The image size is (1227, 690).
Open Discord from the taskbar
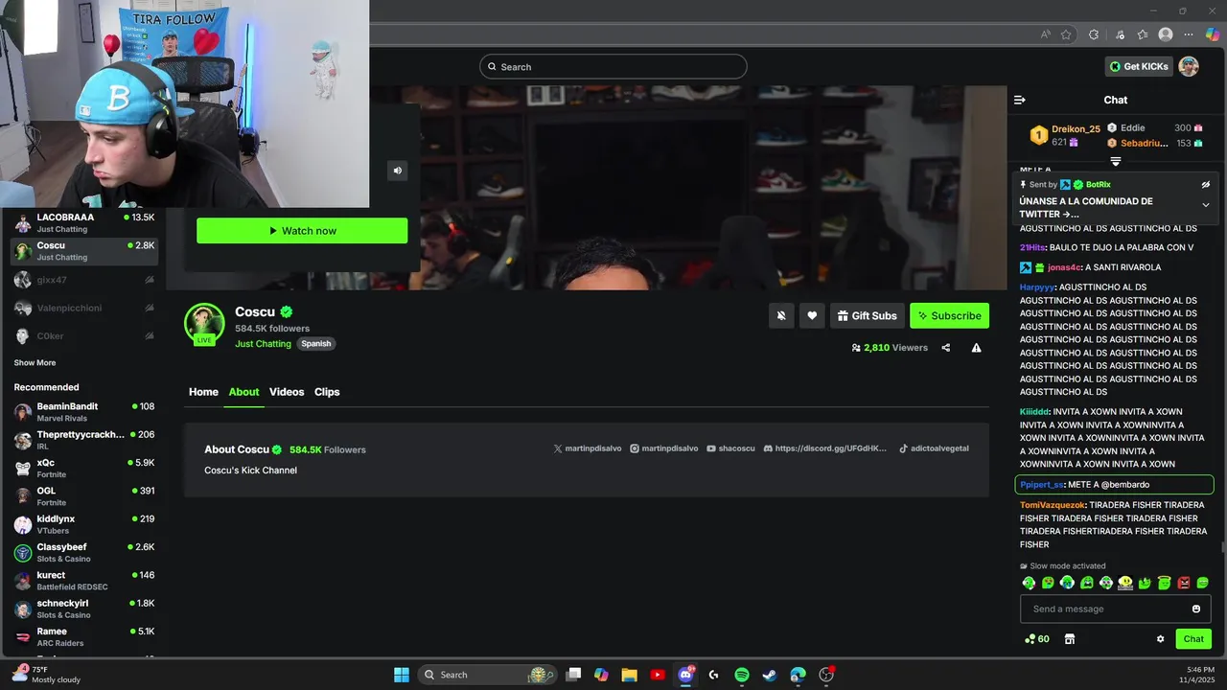(685, 675)
